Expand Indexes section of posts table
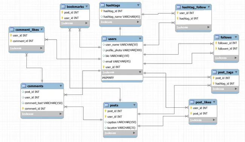 [134, 133]
